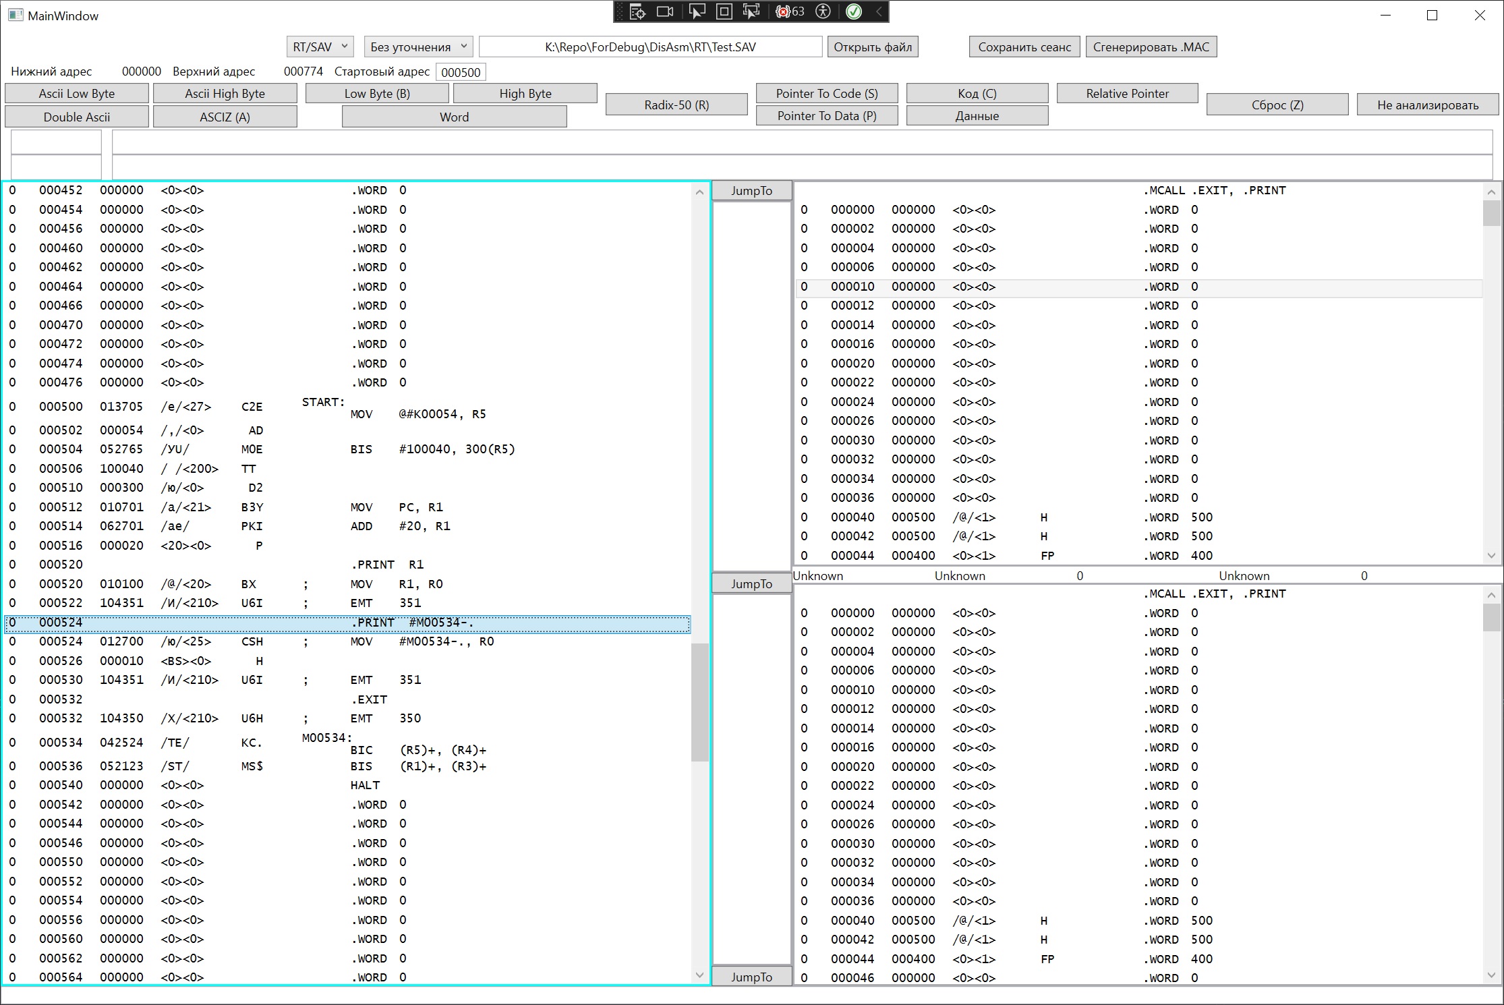Enable Select Element tool in debug toolbar
This screenshot has width=1504, height=1005.
(697, 11)
